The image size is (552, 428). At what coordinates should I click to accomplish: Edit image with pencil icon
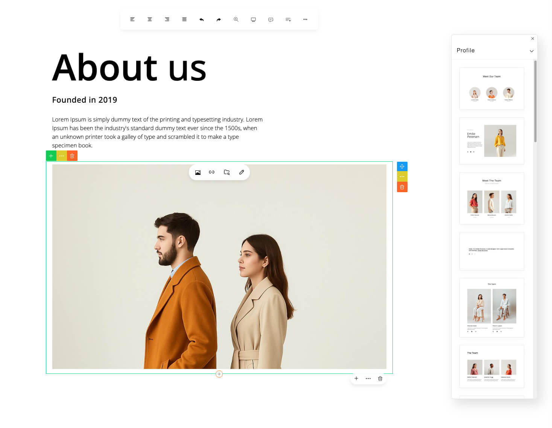(242, 172)
